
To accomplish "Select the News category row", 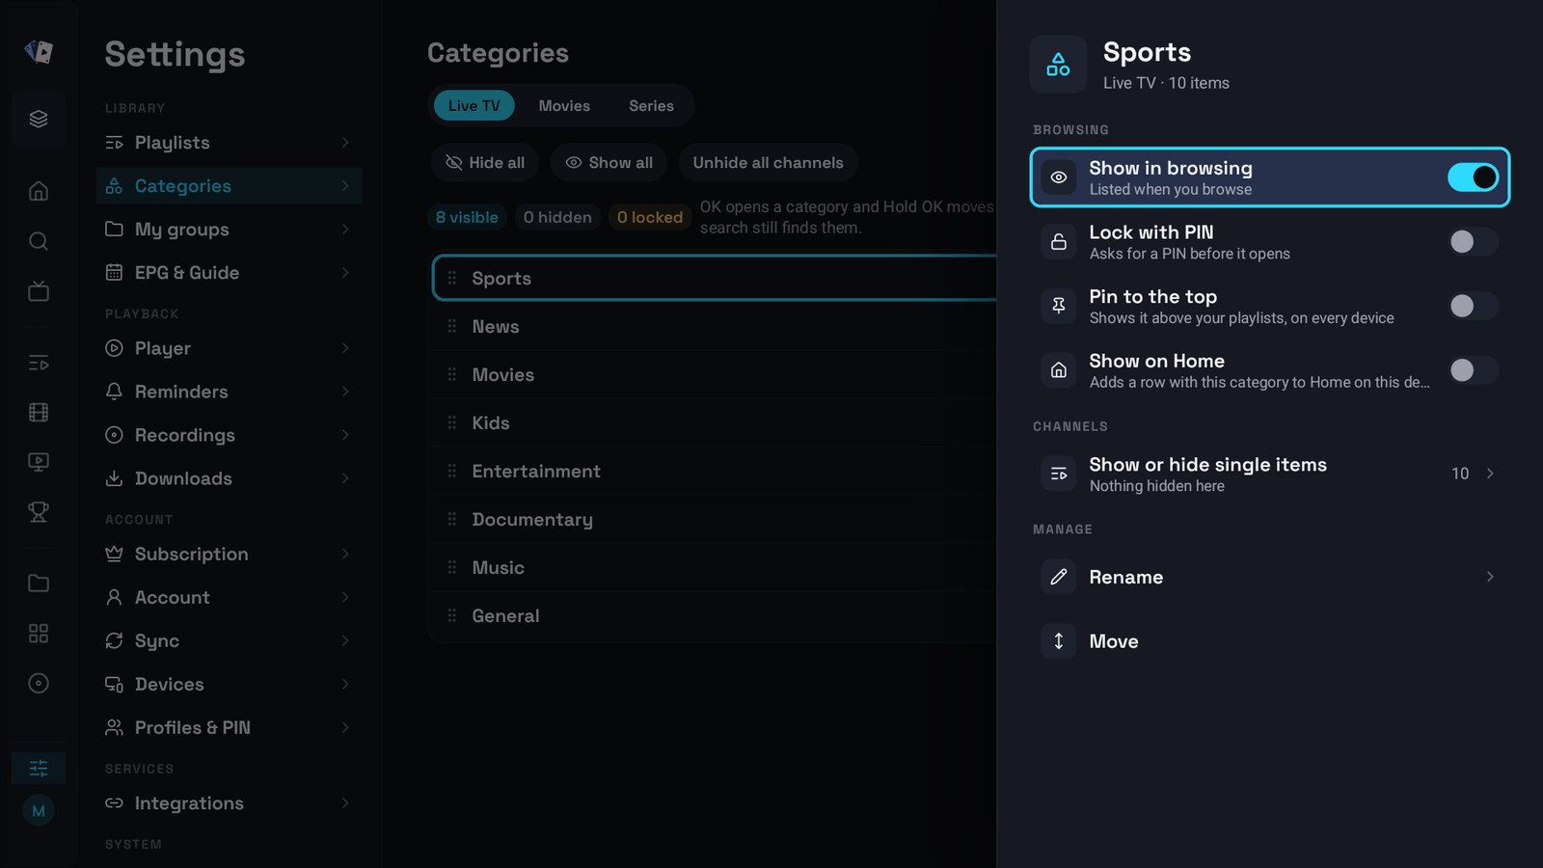I will click(714, 327).
